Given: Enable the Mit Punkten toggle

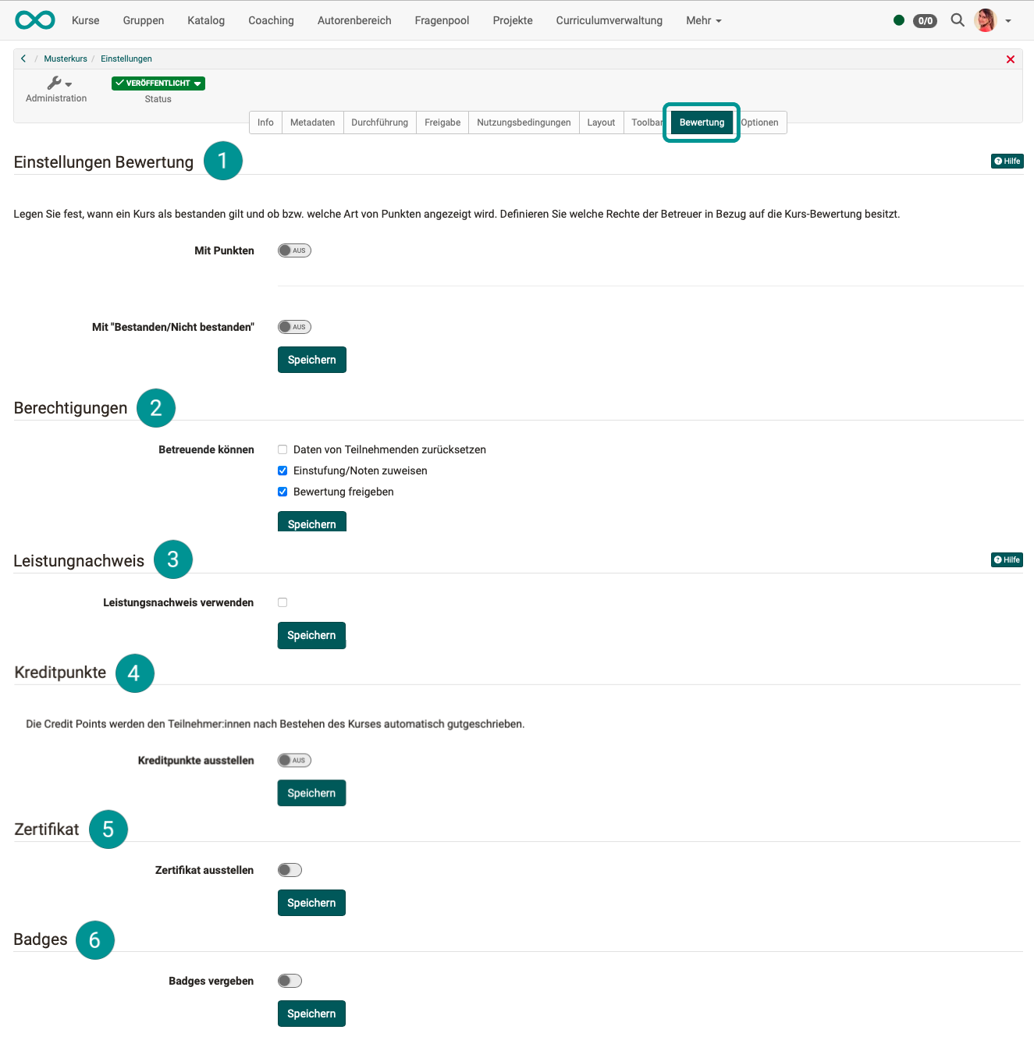Looking at the screenshot, I should point(293,250).
